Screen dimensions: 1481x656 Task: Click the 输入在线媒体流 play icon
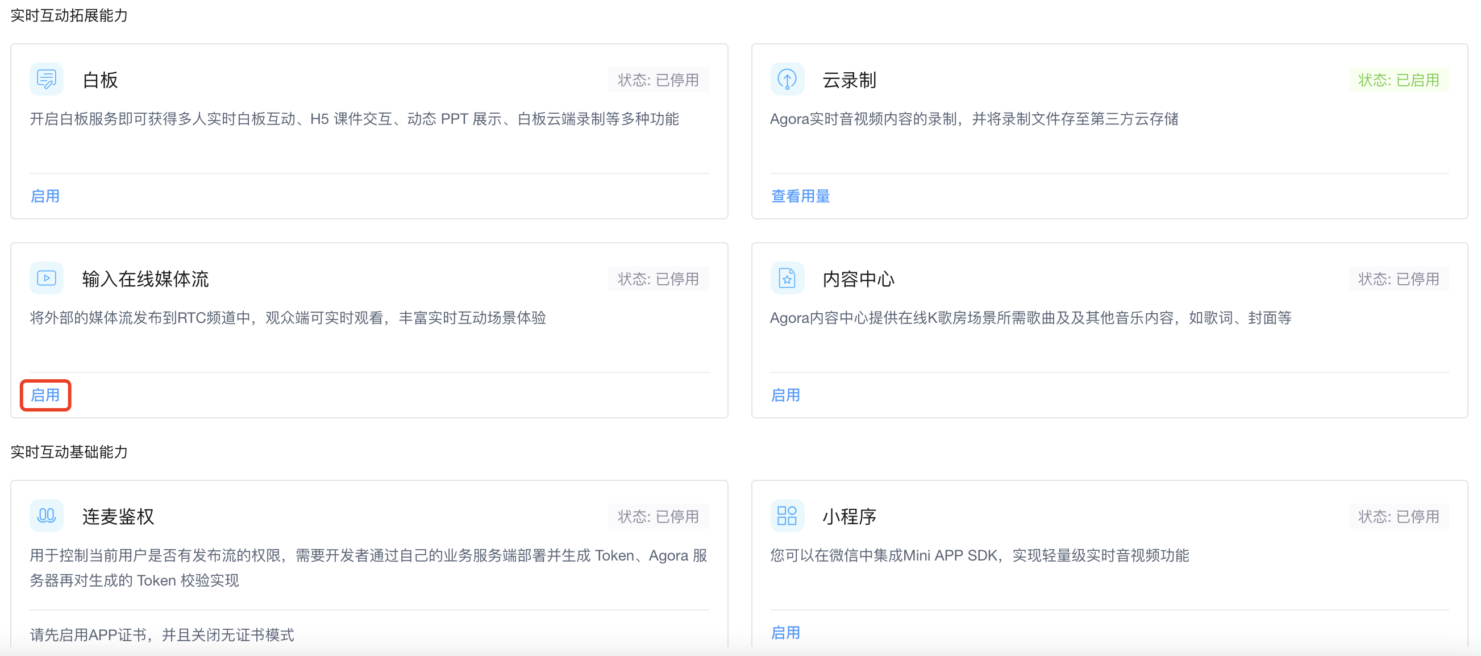coord(47,278)
